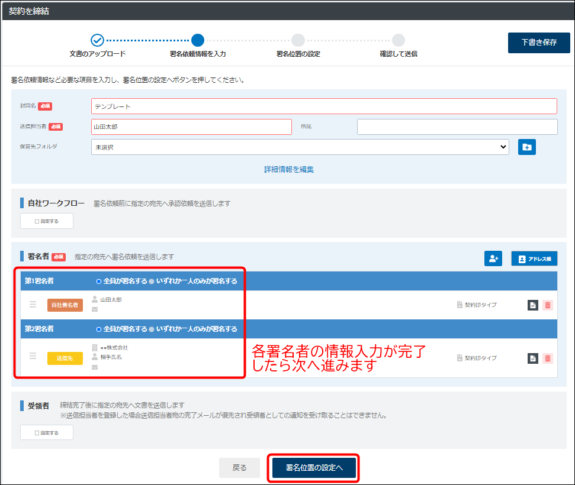Click document icon for 相手氏名 signer row
This screenshot has width=575, height=485.
(532, 358)
